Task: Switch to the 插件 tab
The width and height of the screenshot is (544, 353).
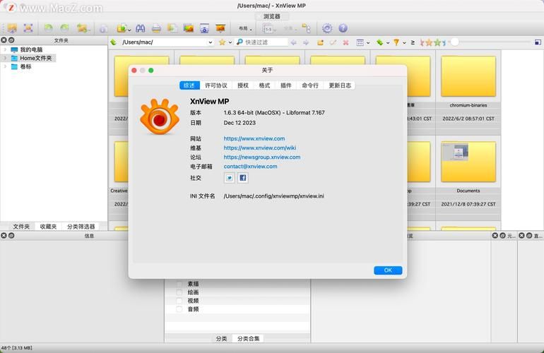Action: pyautogui.click(x=286, y=85)
